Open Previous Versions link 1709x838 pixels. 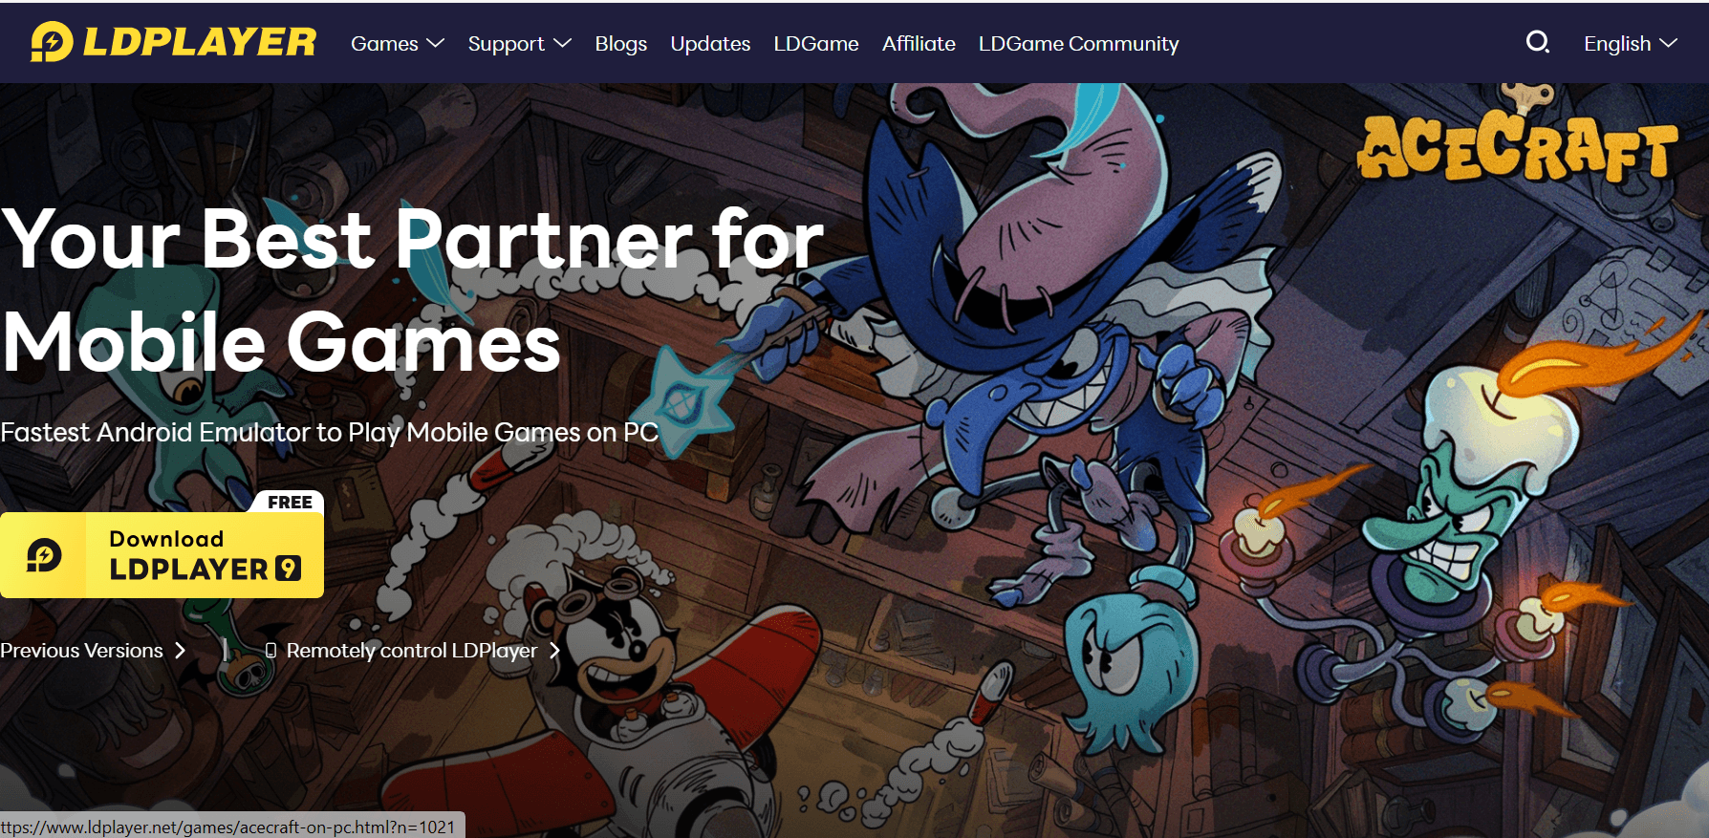pos(93,651)
